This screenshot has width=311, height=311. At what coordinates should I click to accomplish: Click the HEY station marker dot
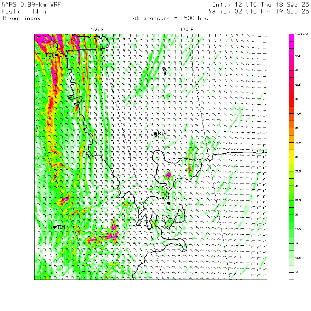tap(57, 55)
